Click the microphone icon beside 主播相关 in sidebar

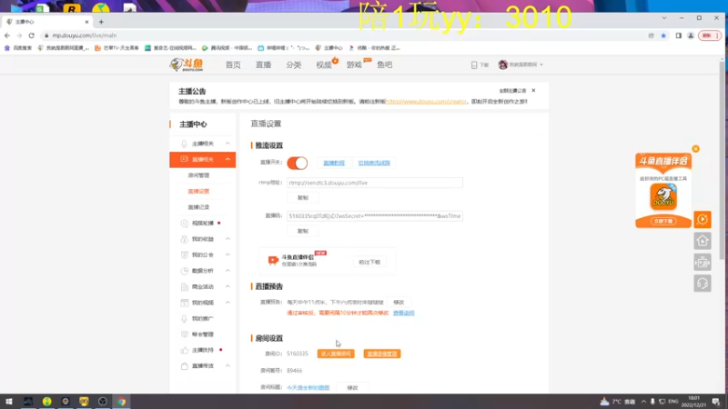point(185,144)
